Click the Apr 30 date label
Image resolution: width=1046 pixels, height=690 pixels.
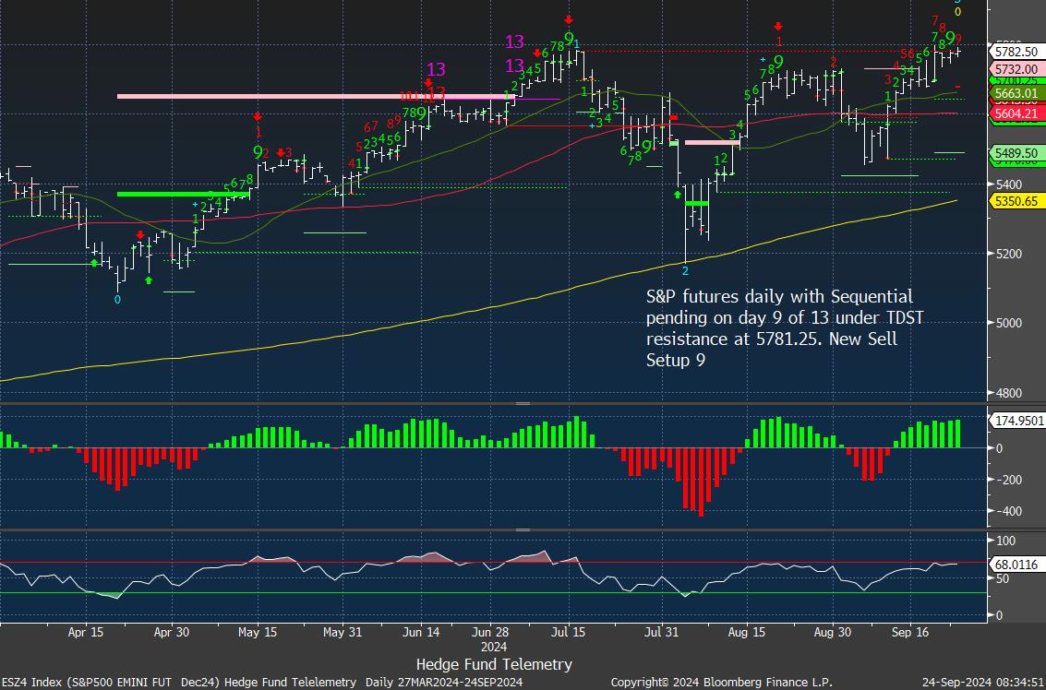click(x=172, y=633)
